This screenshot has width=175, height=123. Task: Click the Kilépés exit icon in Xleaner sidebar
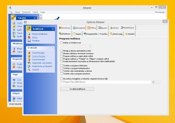[x=14, y=98]
